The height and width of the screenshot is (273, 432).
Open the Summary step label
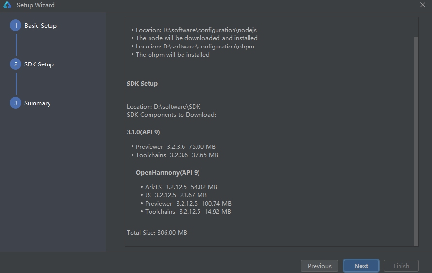[37, 103]
